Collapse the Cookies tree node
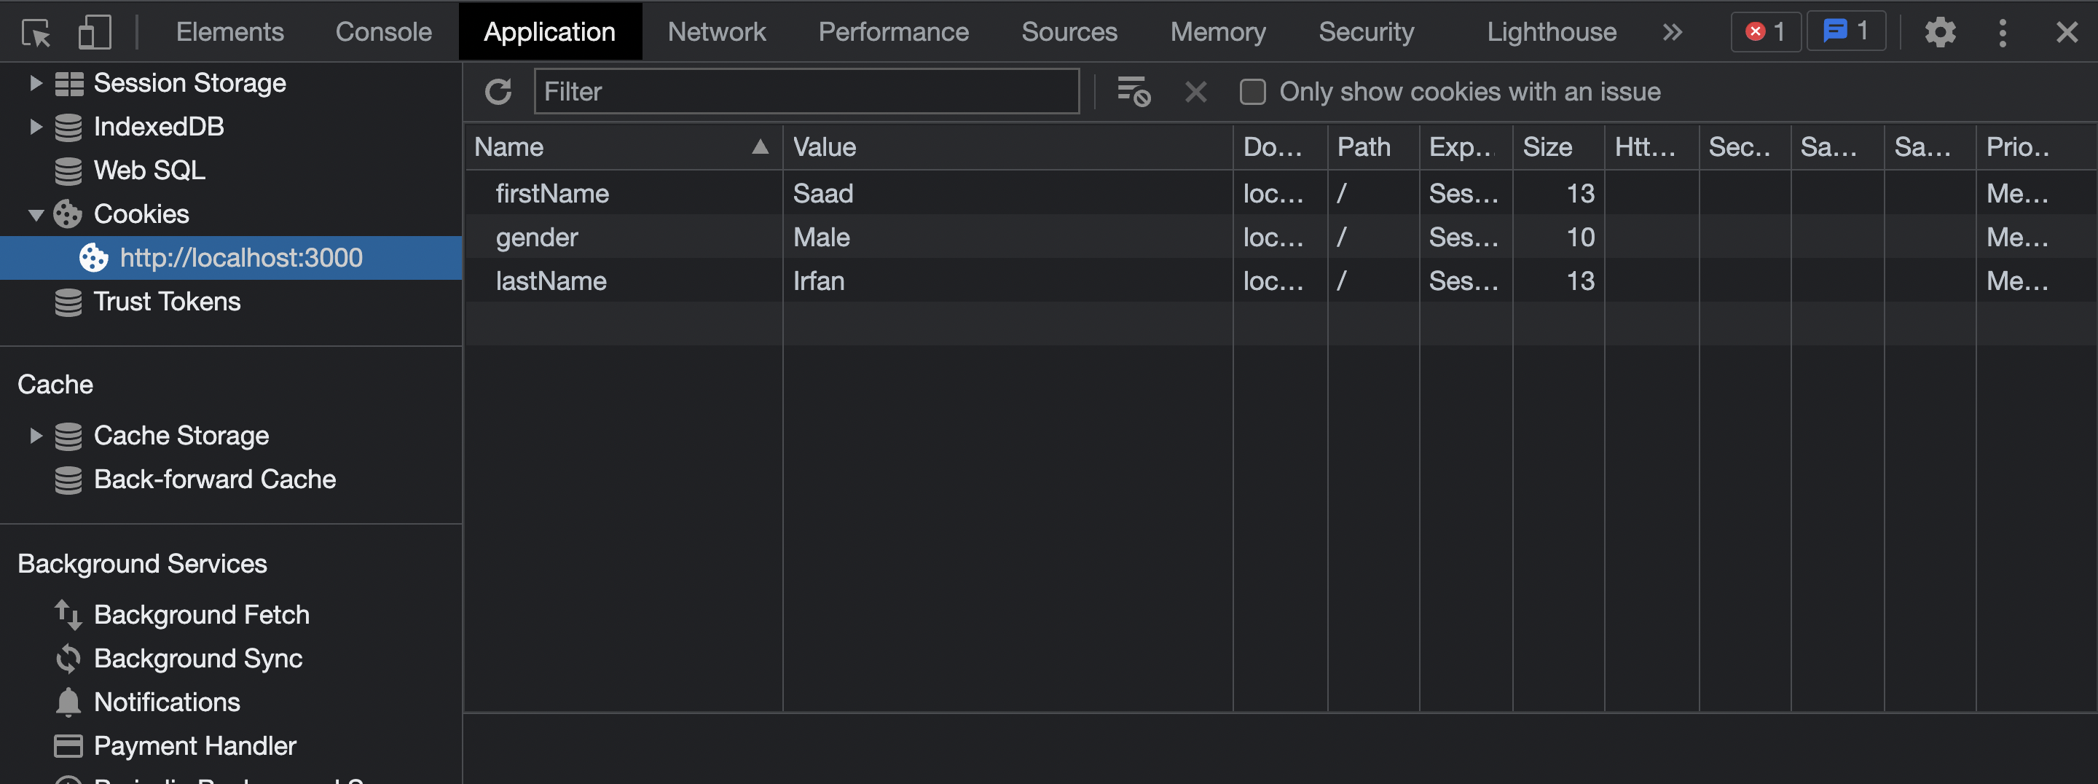 point(35,214)
